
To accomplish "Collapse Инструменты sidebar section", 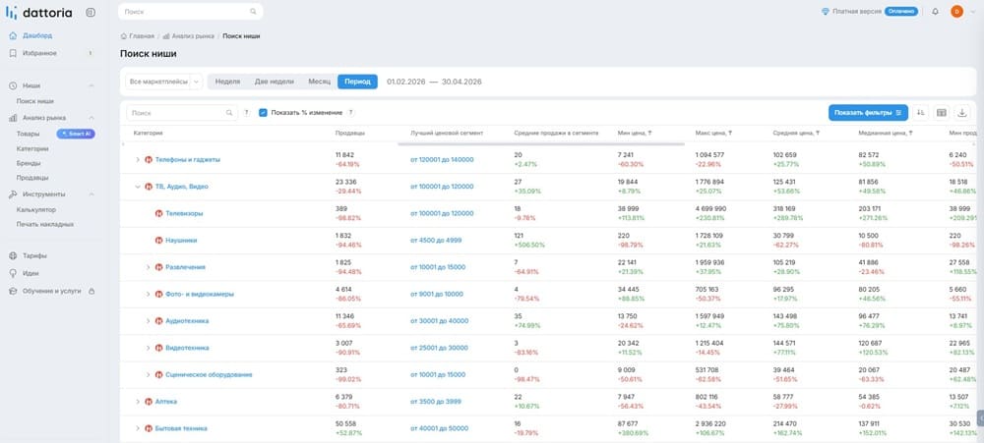I will point(91,194).
